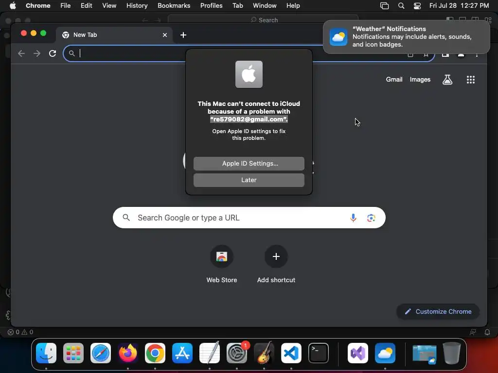Open the Profiles menu

coord(211,5)
